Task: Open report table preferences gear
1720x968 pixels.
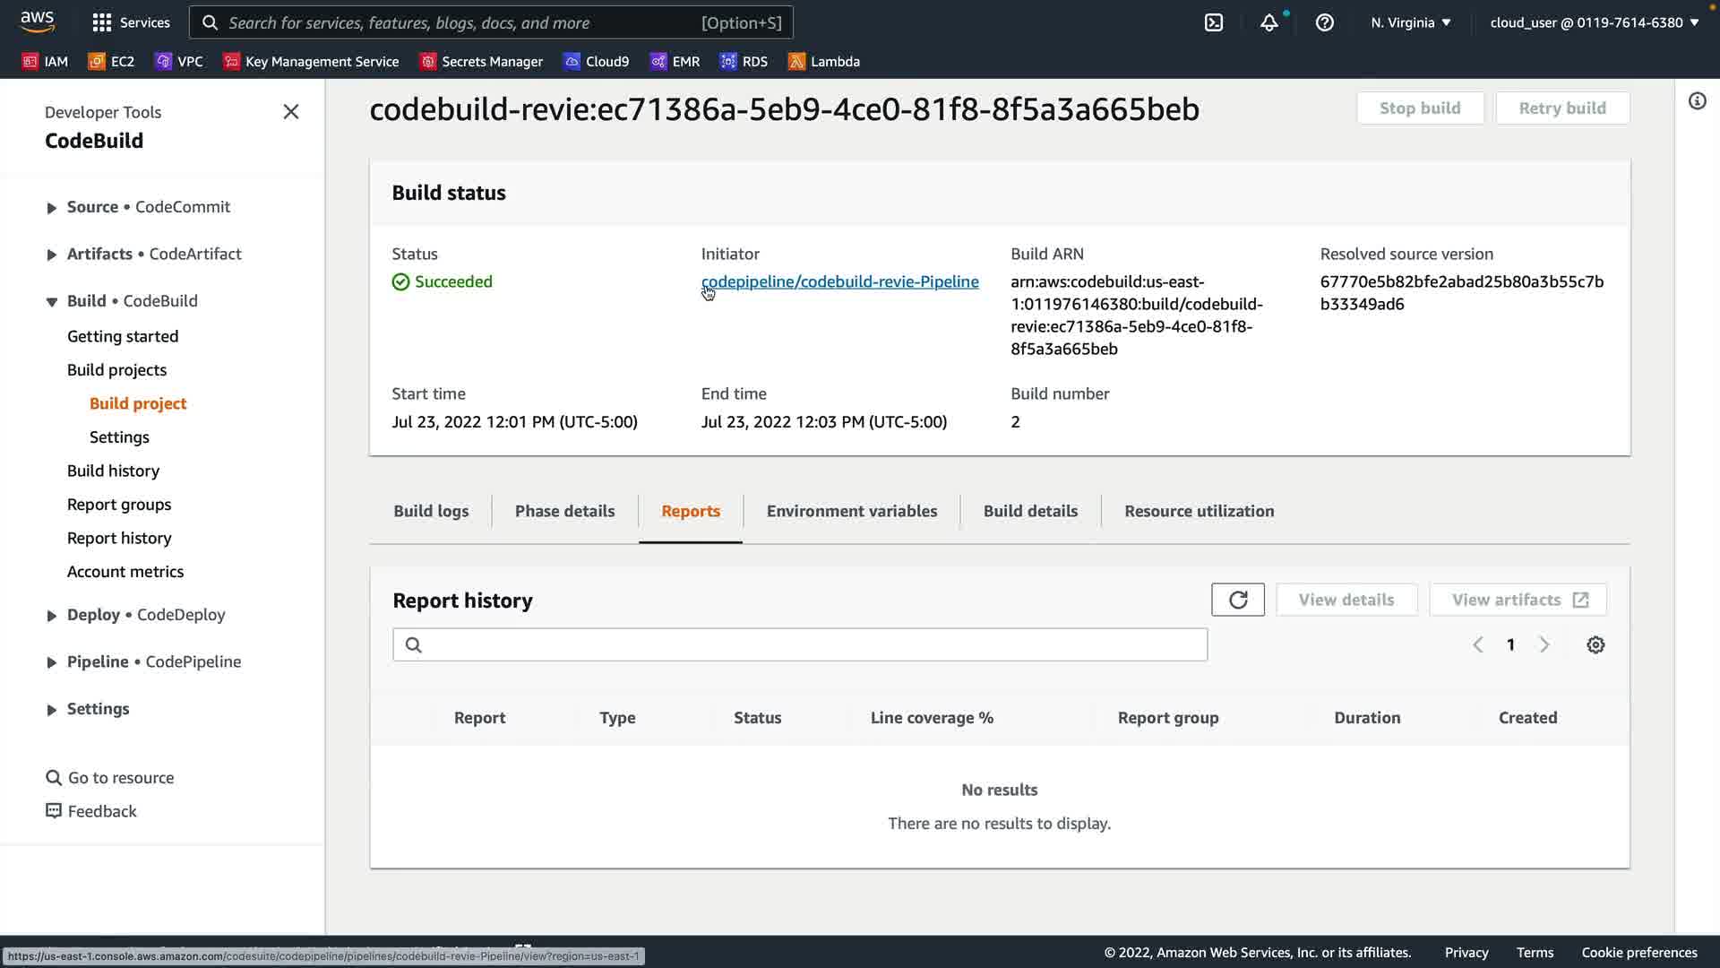Action: (x=1595, y=645)
